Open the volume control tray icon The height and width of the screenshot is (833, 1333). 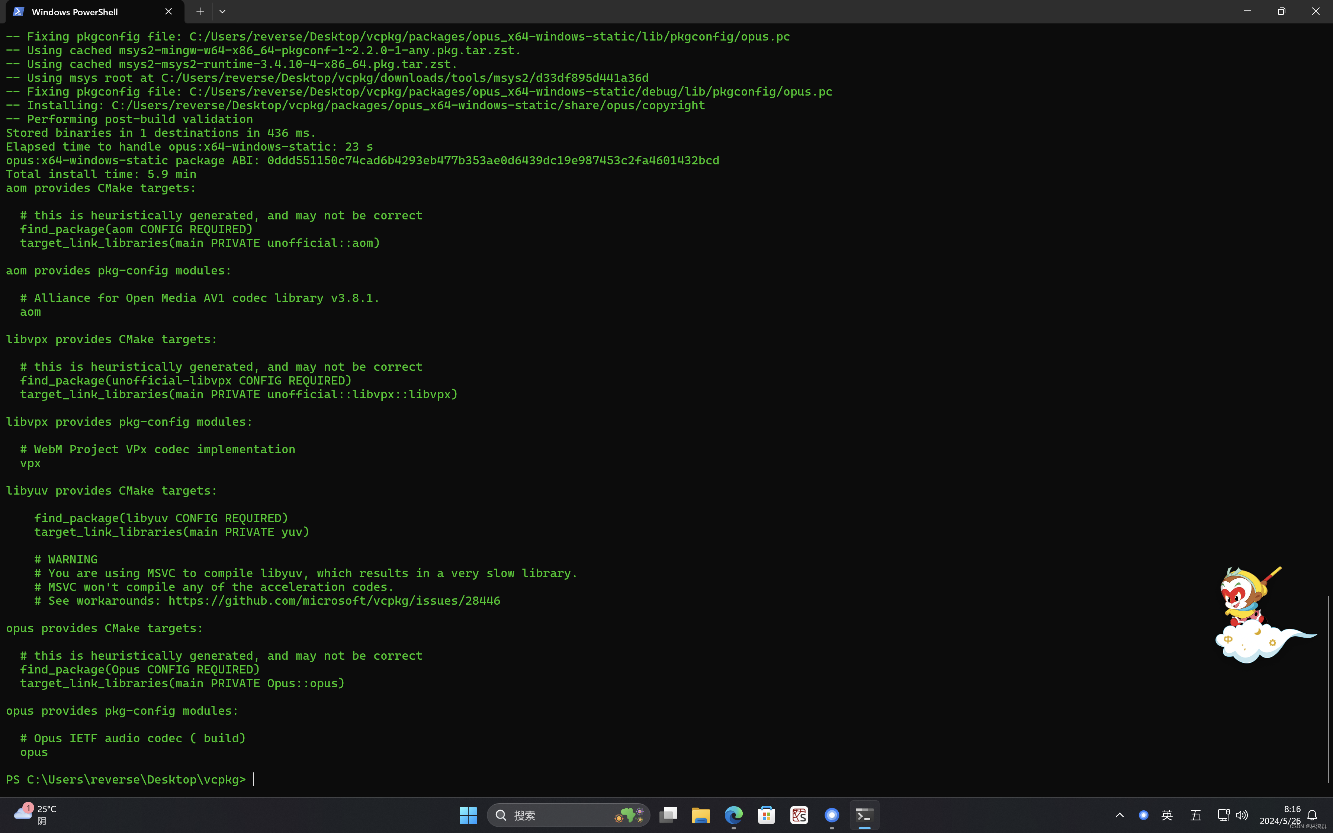[1242, 816]
